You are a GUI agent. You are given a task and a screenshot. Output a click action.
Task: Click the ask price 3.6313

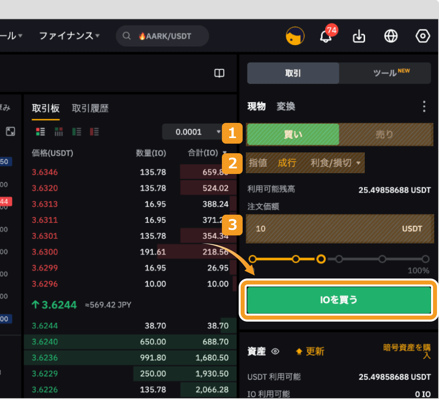click(45, 204)
